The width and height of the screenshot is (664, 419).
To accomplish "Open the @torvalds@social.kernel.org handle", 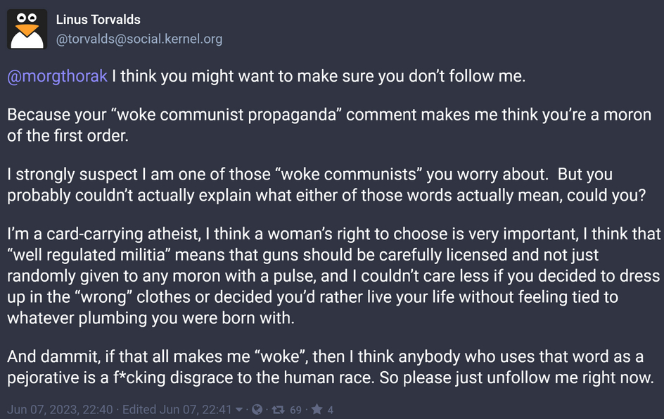I will pos(139,39).
